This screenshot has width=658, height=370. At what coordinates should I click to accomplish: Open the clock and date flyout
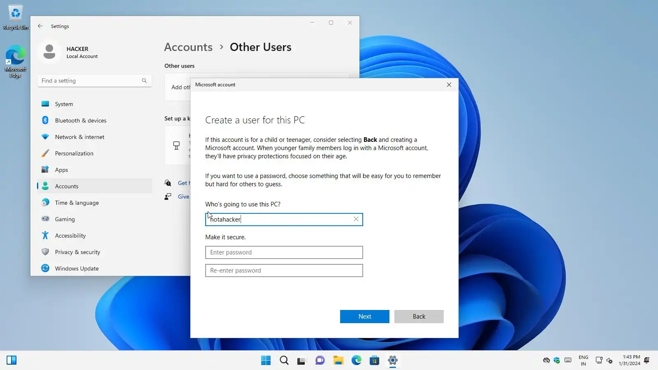630,361
